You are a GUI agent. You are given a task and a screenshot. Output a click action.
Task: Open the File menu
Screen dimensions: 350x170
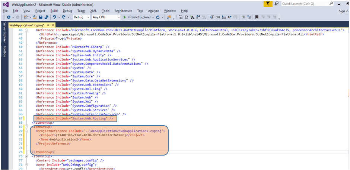point(5,11)
